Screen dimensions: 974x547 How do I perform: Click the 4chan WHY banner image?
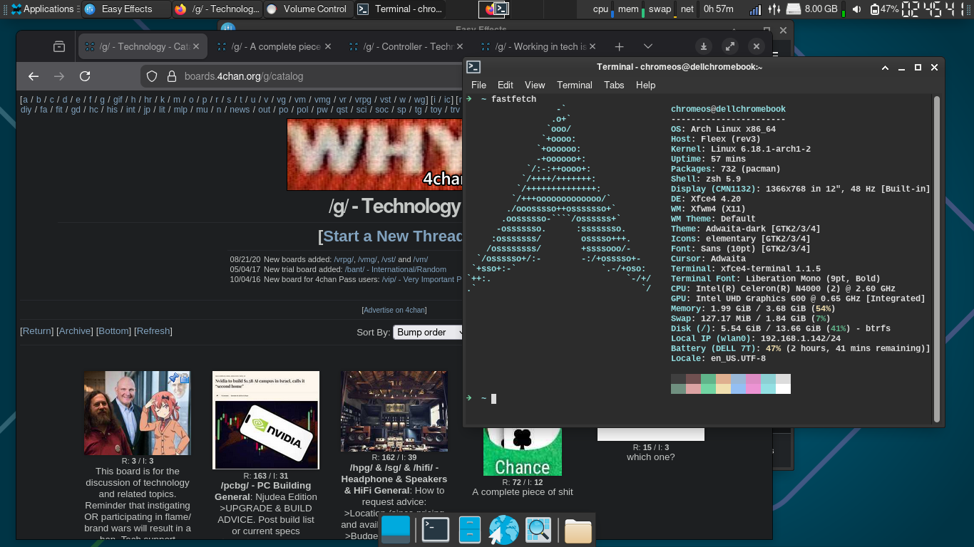[x=375, y=155]
